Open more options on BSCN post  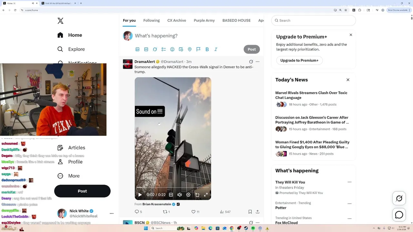pos(257,223)
